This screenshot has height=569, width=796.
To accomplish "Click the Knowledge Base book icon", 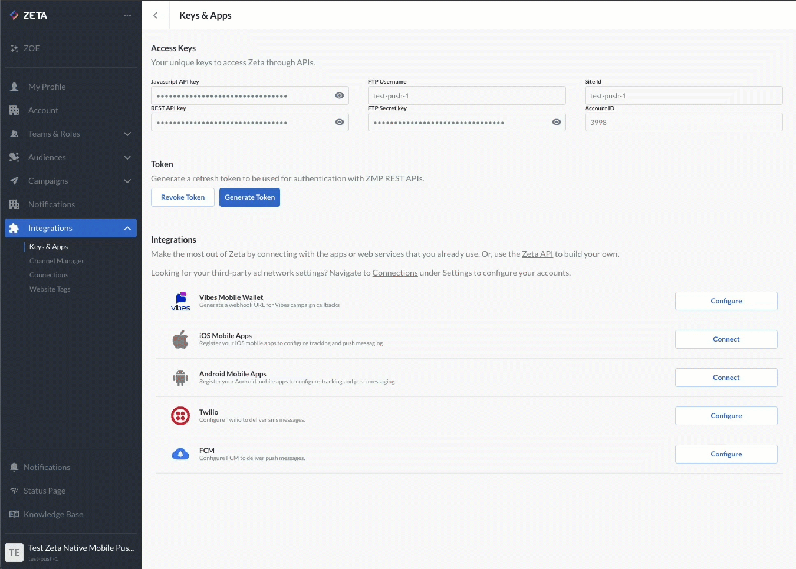I will coord(14,514).
